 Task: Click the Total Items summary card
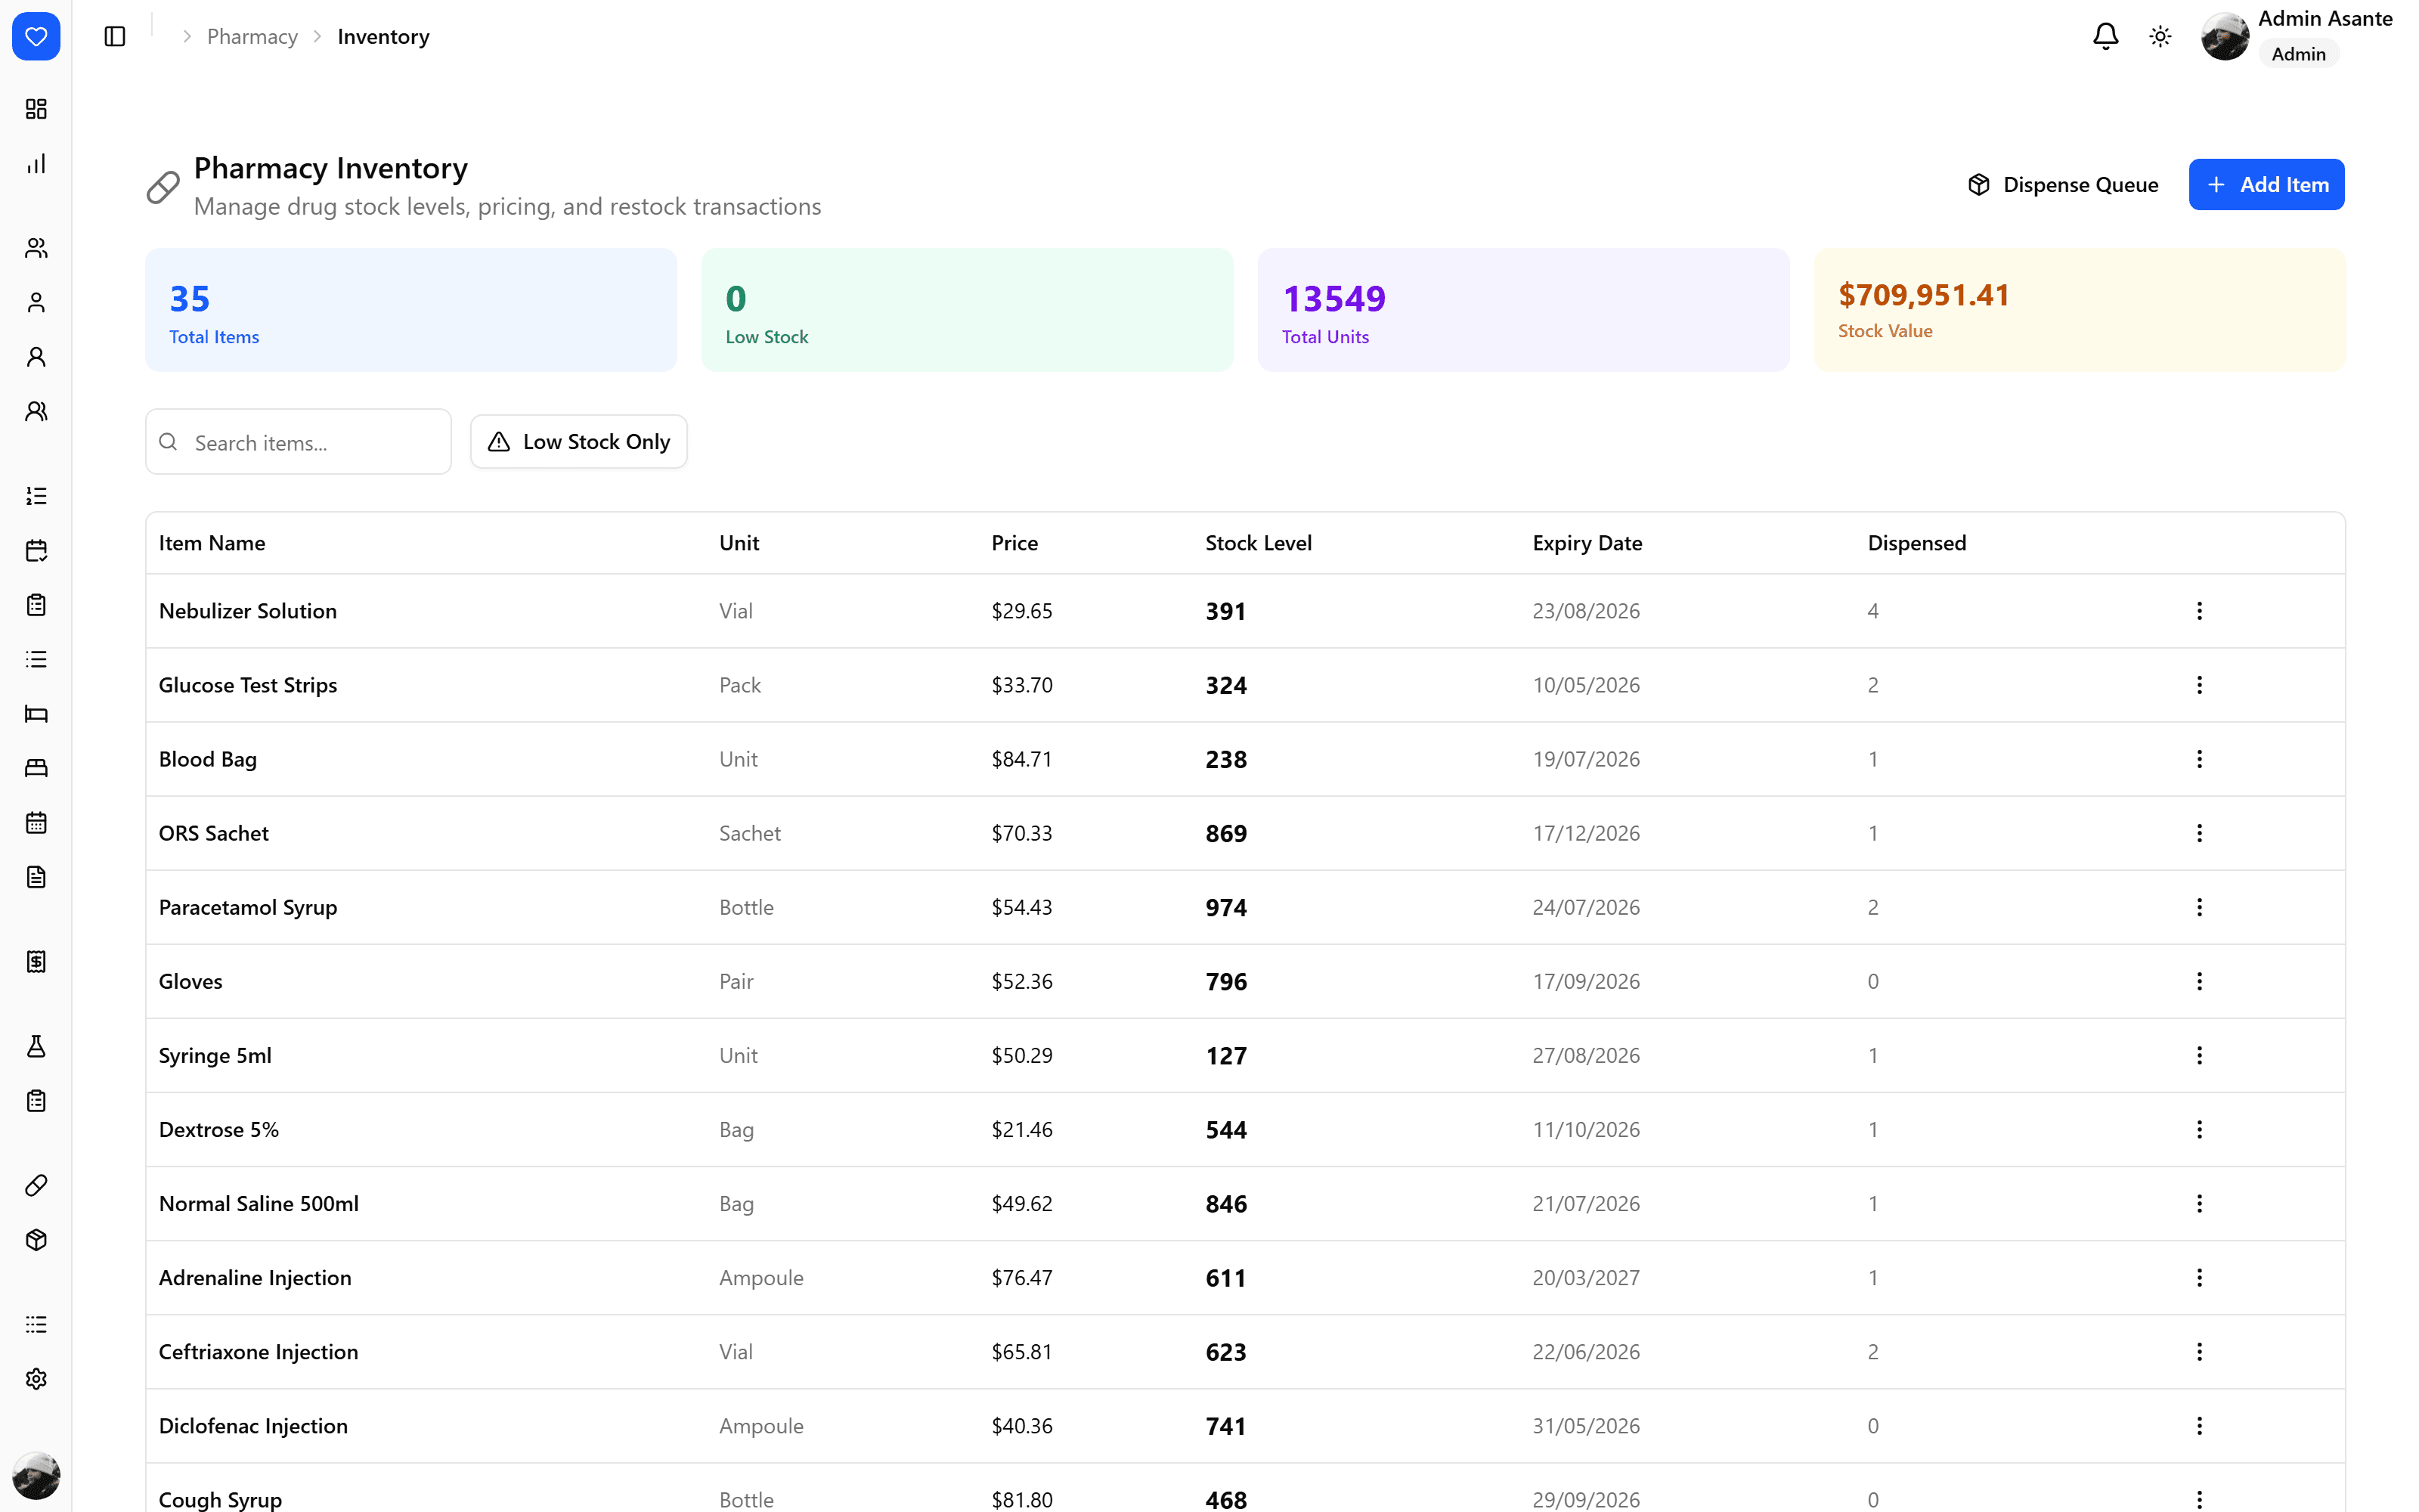point(410,310)
